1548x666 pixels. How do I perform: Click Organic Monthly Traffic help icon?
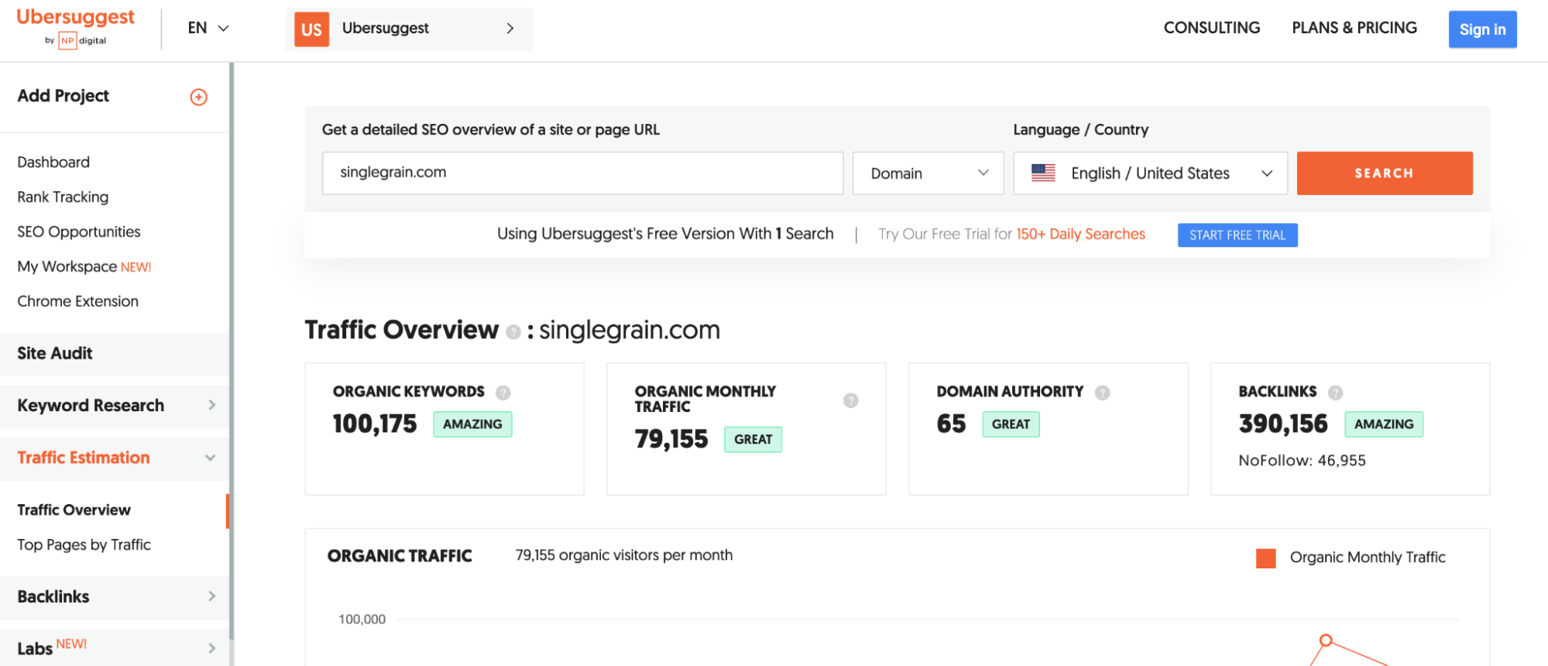click(x=851, y=400)
